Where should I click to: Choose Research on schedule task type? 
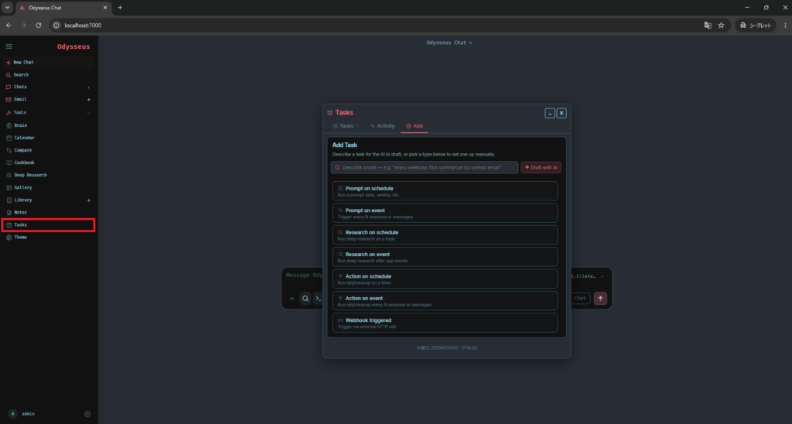click(x=445, y=235)
